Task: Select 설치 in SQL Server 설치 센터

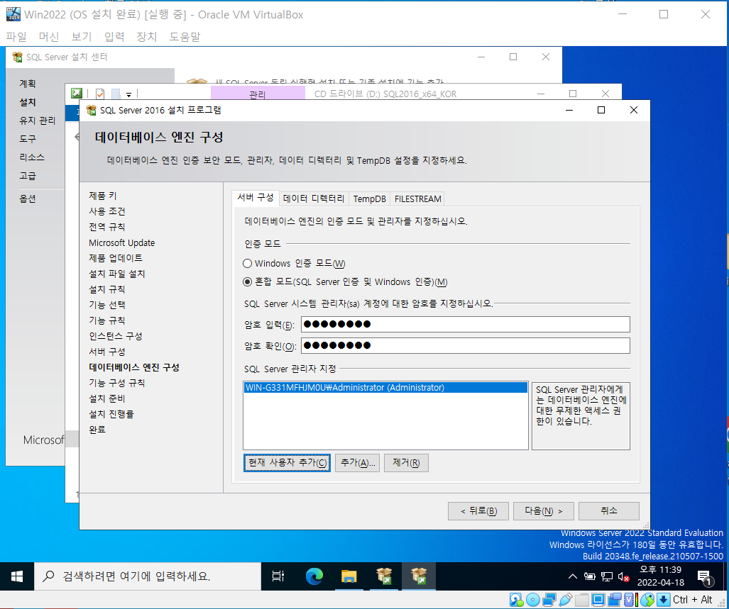Action: [28, 102]
